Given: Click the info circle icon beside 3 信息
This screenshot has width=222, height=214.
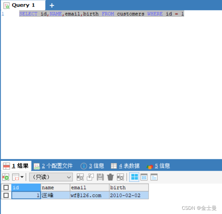Looking at the screenshot, I should (84, 166).
